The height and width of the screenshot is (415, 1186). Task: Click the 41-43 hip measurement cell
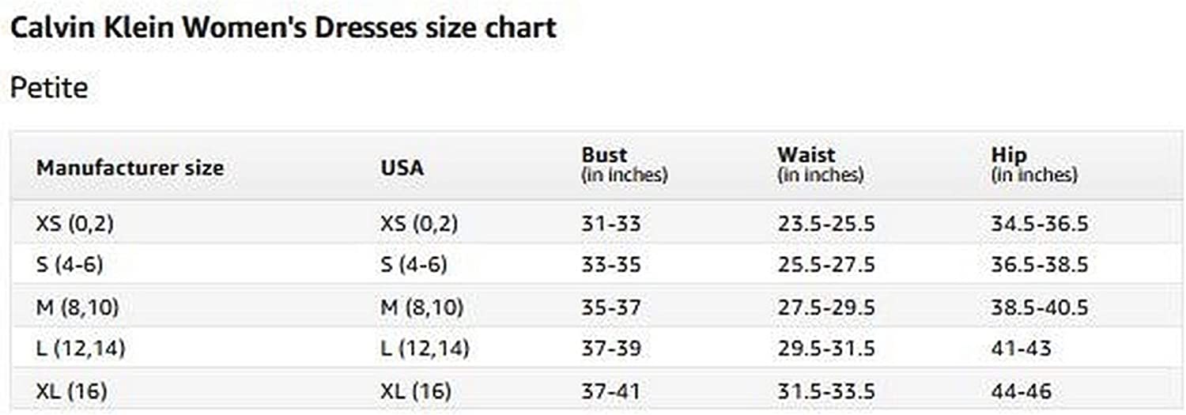coord(1021,348)
